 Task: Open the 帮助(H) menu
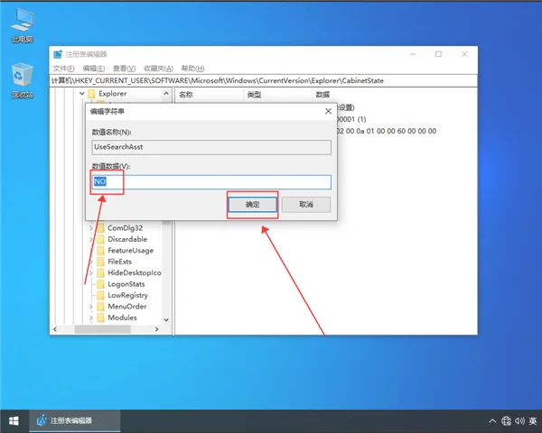[x=193, y=69]
